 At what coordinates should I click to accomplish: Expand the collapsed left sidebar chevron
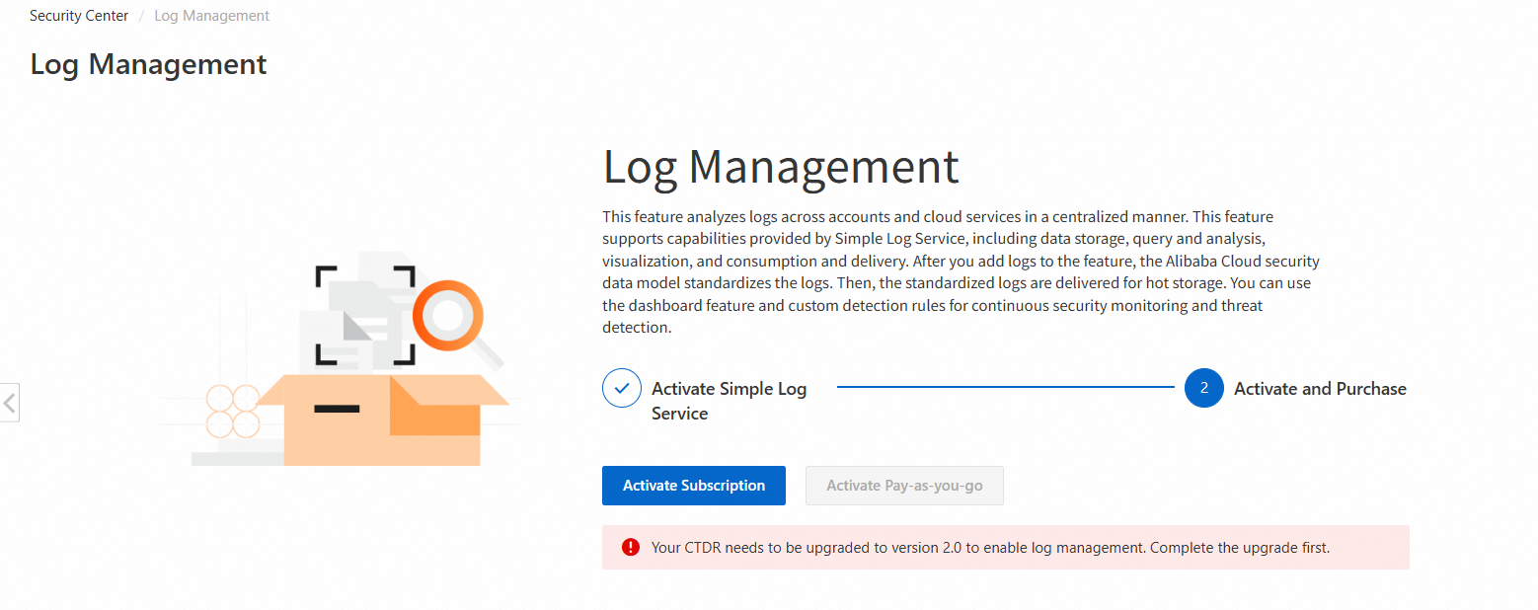coord(9,403)
